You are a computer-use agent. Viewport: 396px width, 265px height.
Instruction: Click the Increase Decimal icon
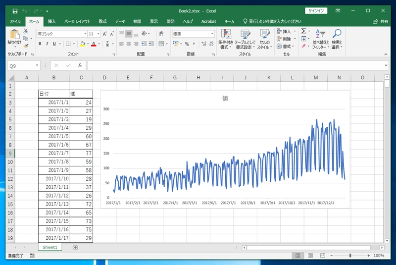pyautogui.click(x=204, y=44)
